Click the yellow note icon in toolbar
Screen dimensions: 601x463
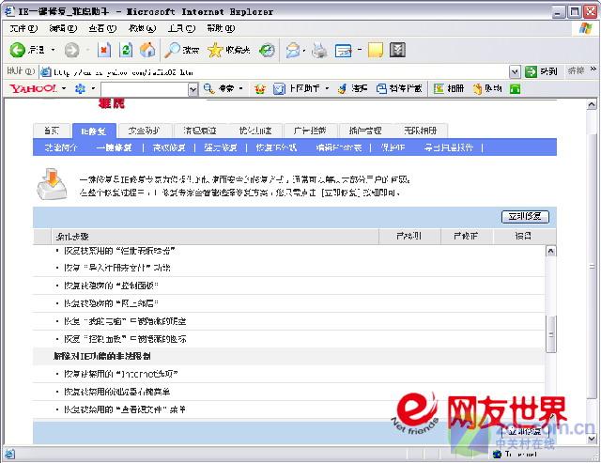[x=376, y=50]
